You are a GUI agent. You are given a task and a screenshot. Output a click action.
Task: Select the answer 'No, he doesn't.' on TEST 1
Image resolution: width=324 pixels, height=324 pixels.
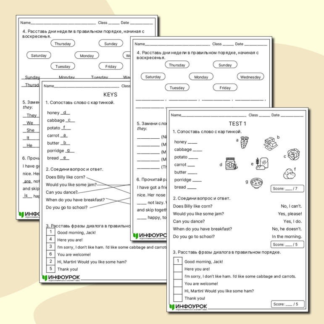click(287, 229)
